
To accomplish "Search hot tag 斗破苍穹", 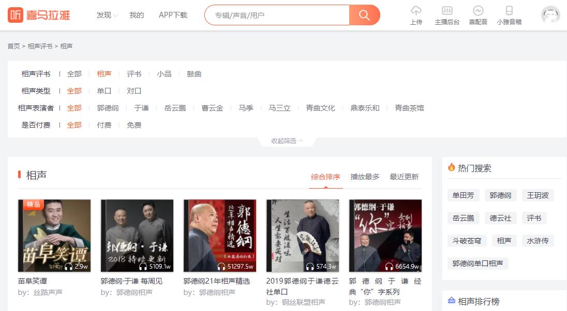I will (x=467, y=241).
